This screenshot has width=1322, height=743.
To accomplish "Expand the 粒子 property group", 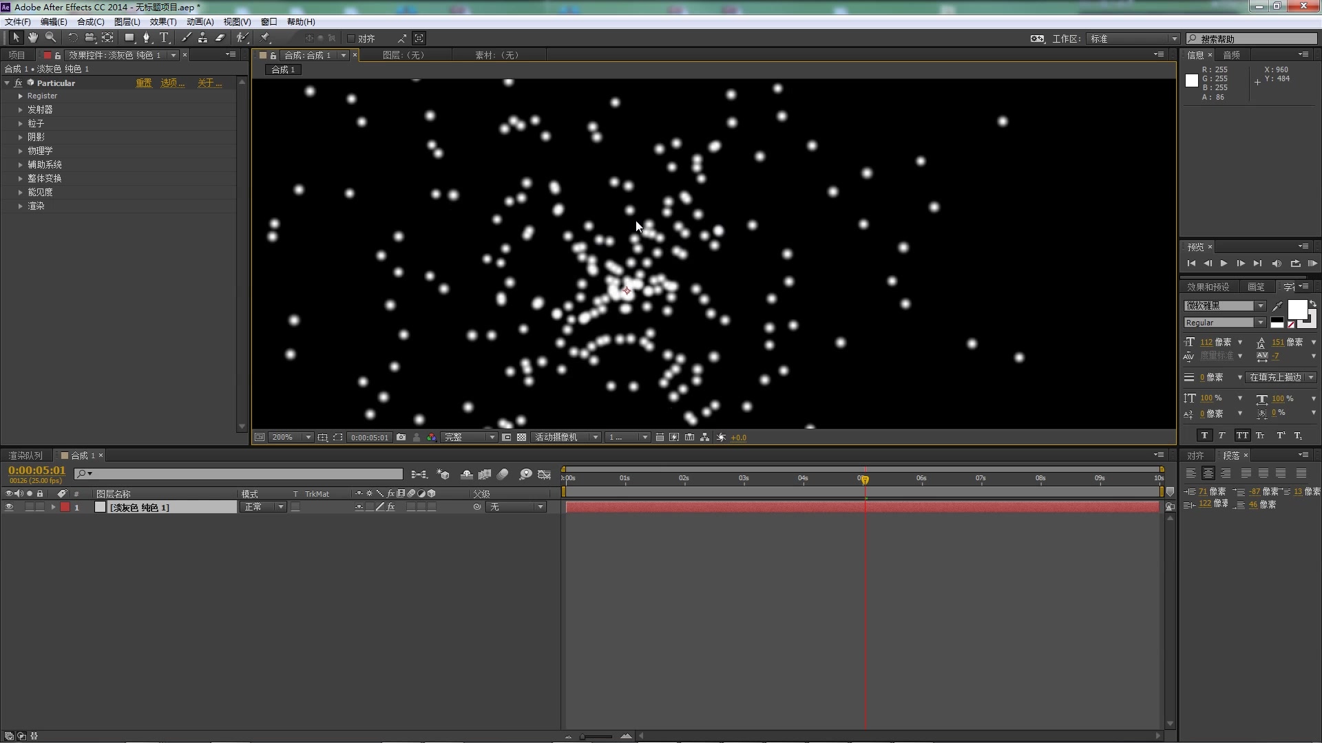I will (20, 122).
